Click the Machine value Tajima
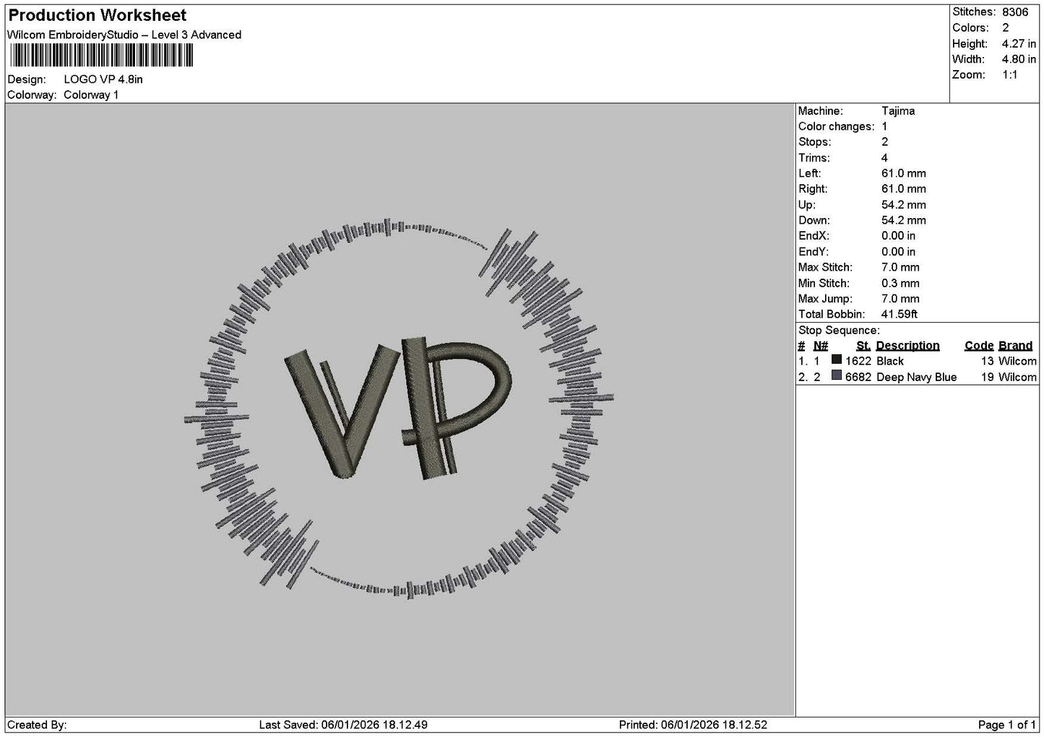This screenshot has width=1044, height=737. tap(898, 111)
